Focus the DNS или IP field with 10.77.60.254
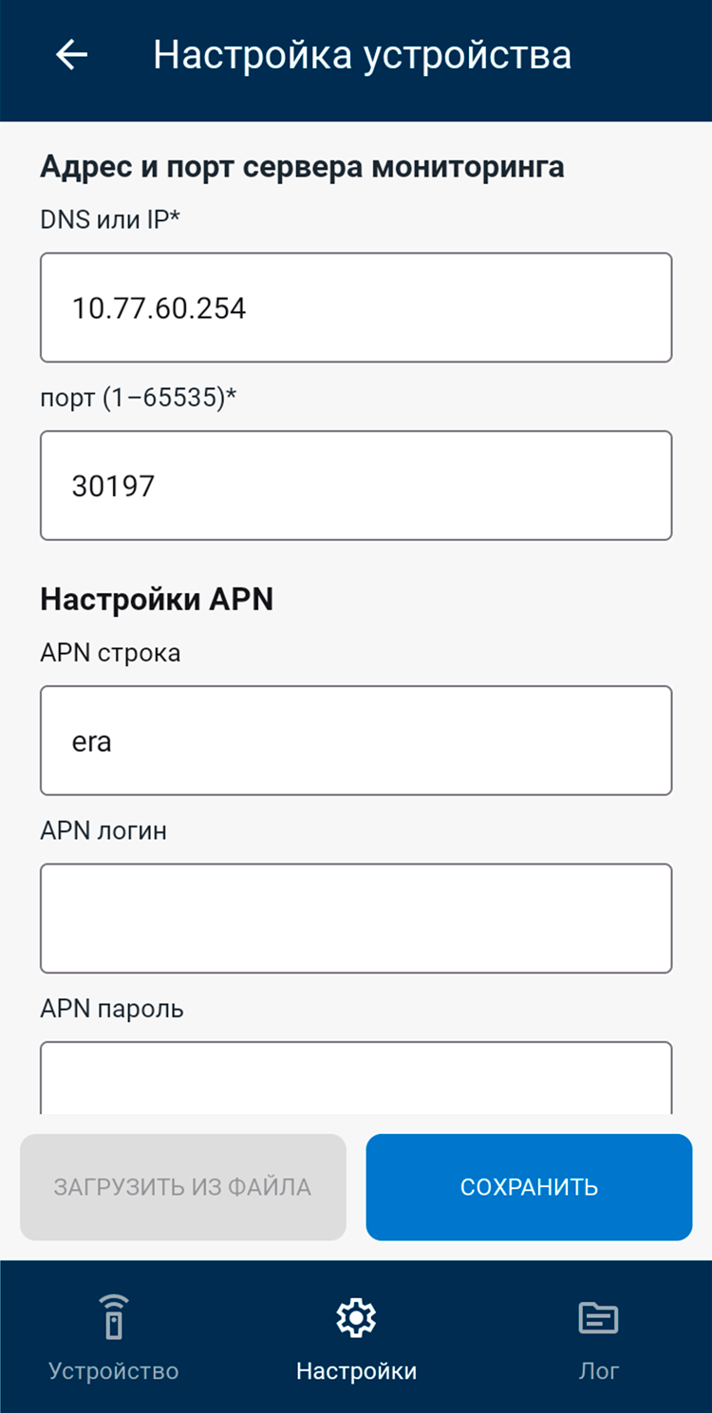This screenshot has width=712, height=1413. pyautogui.click(x=356, y=307)
